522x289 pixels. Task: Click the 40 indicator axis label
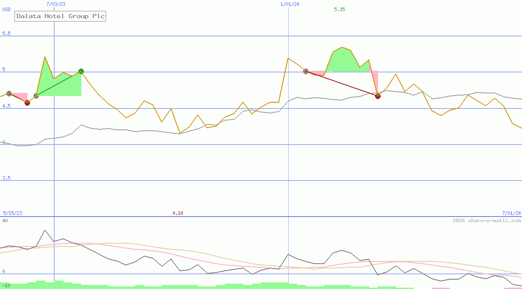click(x=5, y=221)
